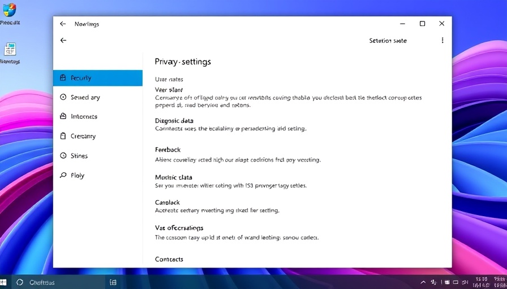Click the description under Canolack

coord(217,211)
